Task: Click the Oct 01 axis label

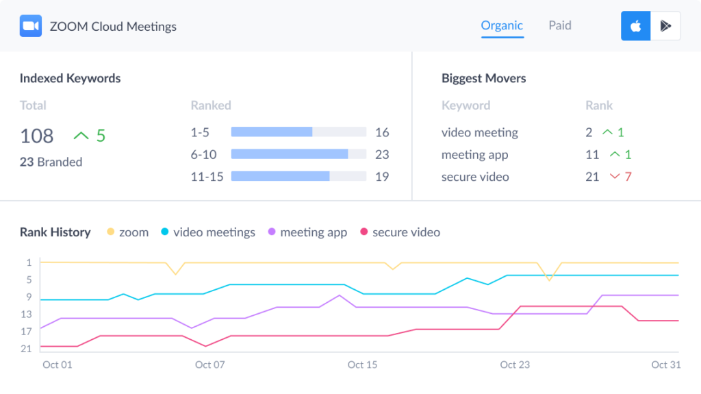Action: [x=58, y=365]
